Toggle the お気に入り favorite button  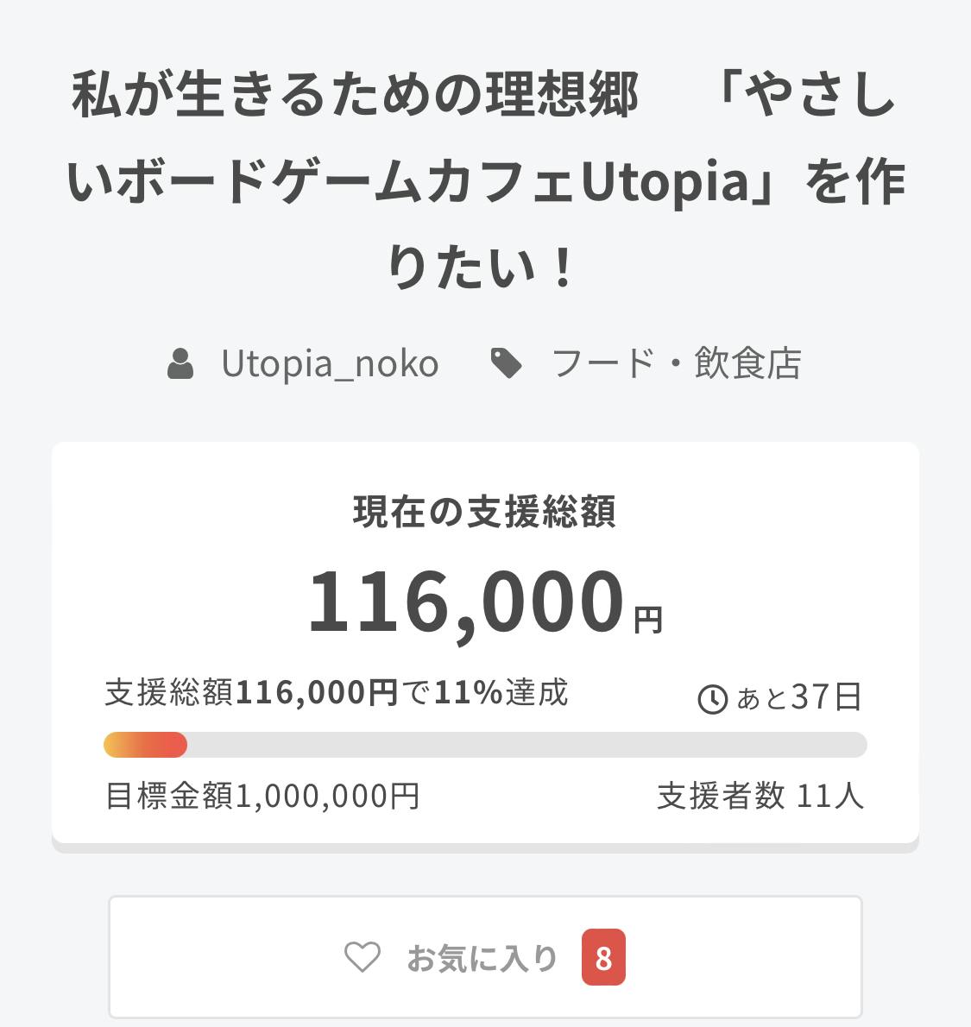tap(485, 957)
